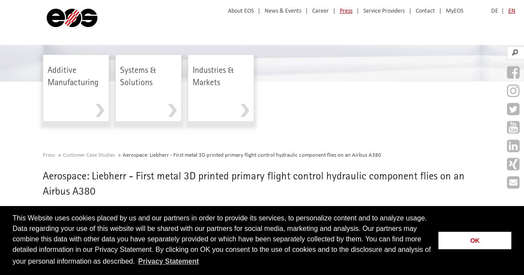The height and width of the screenshot is (275, 524).
Task: Open the Privacy Statement link
Action: click(x=169, y=261)
